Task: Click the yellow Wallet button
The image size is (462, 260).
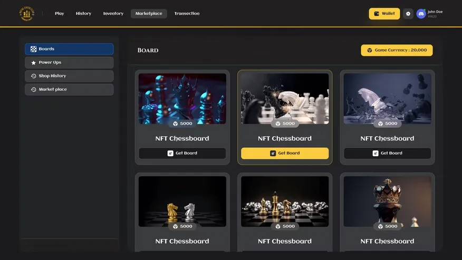Action: [384, 14]
